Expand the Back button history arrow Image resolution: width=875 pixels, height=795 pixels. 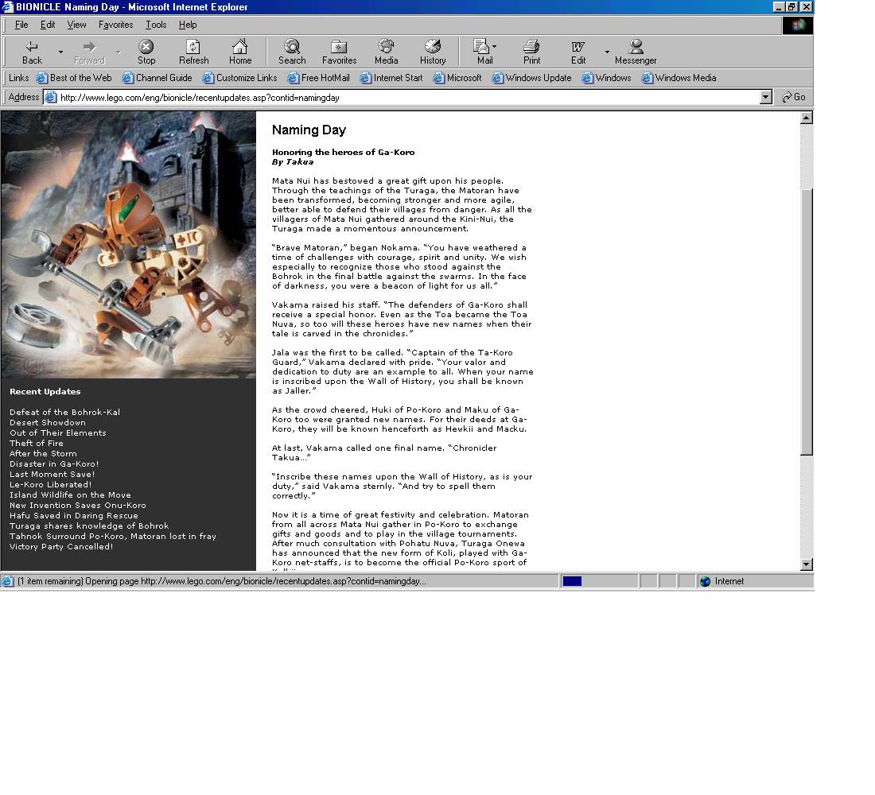tap(60, 52)
